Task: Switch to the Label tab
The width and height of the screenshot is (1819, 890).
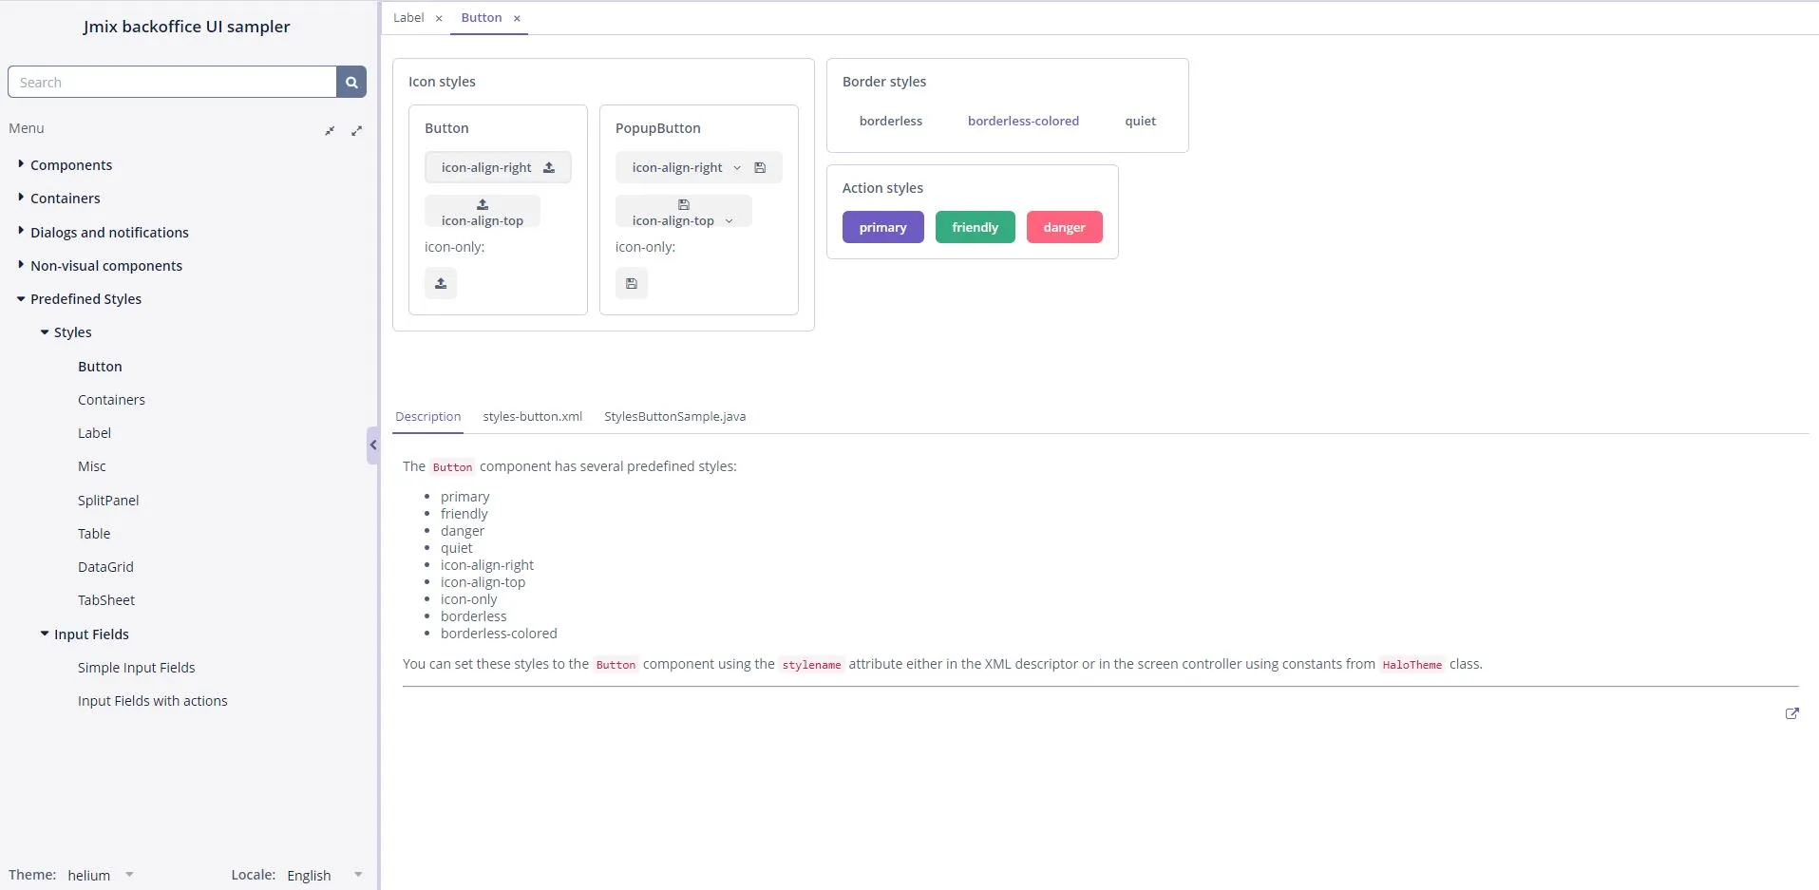Action: coord(407,17)
